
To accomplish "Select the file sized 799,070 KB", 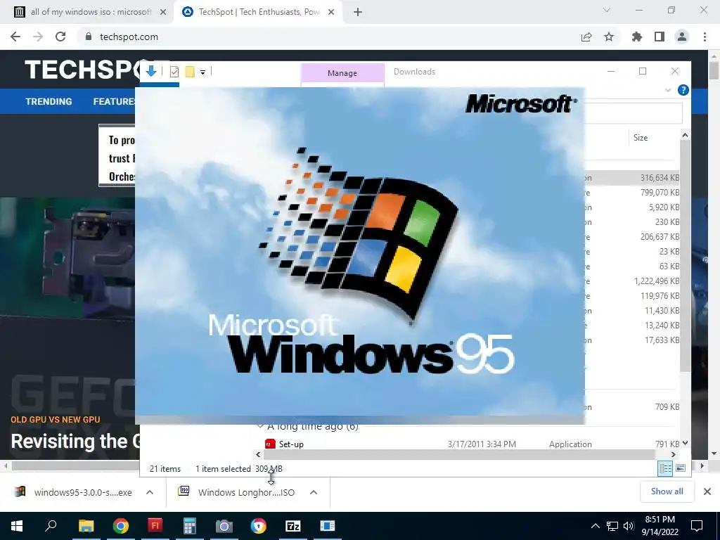I will [x=631, y=193].
